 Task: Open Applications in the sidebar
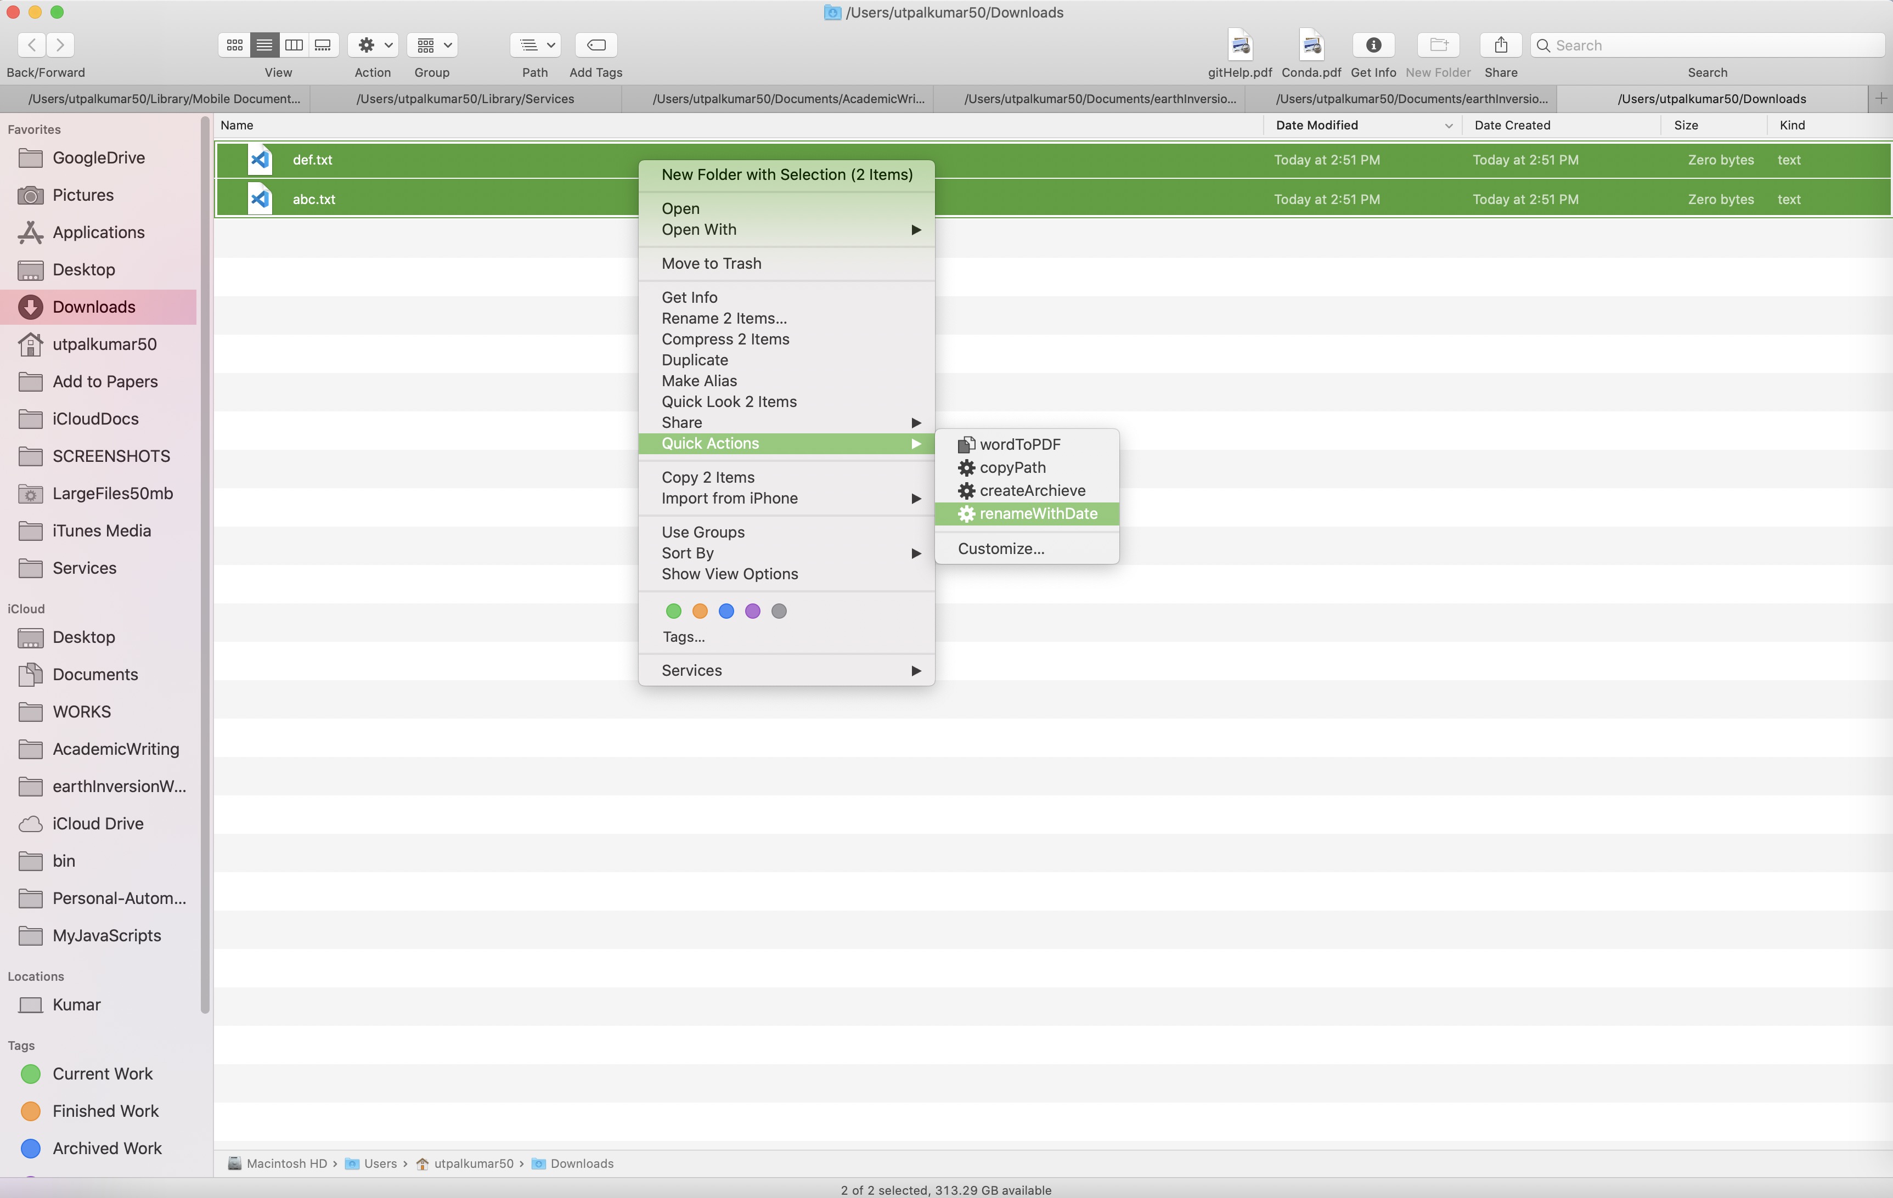click(98, 232)
